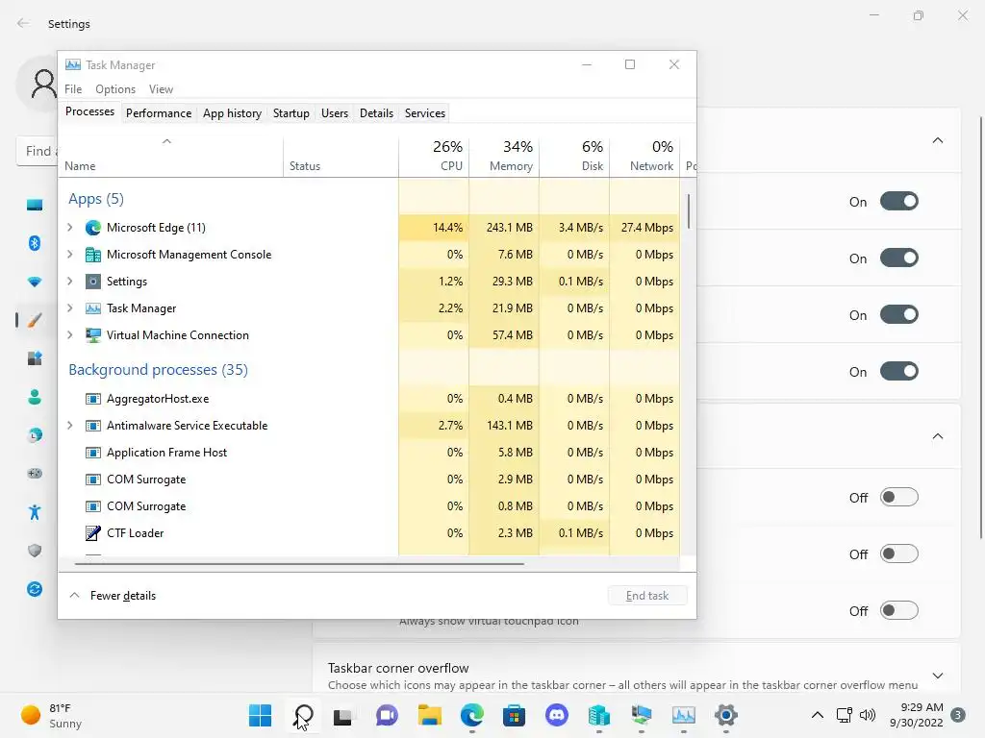The image size is (985, 738).
Task: Turn on the first Off toggle in Settings
Action: [x=899, y=497]
